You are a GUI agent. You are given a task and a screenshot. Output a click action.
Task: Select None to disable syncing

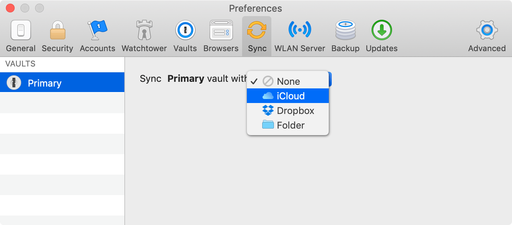pyautogui.click(x=289, y=81)
